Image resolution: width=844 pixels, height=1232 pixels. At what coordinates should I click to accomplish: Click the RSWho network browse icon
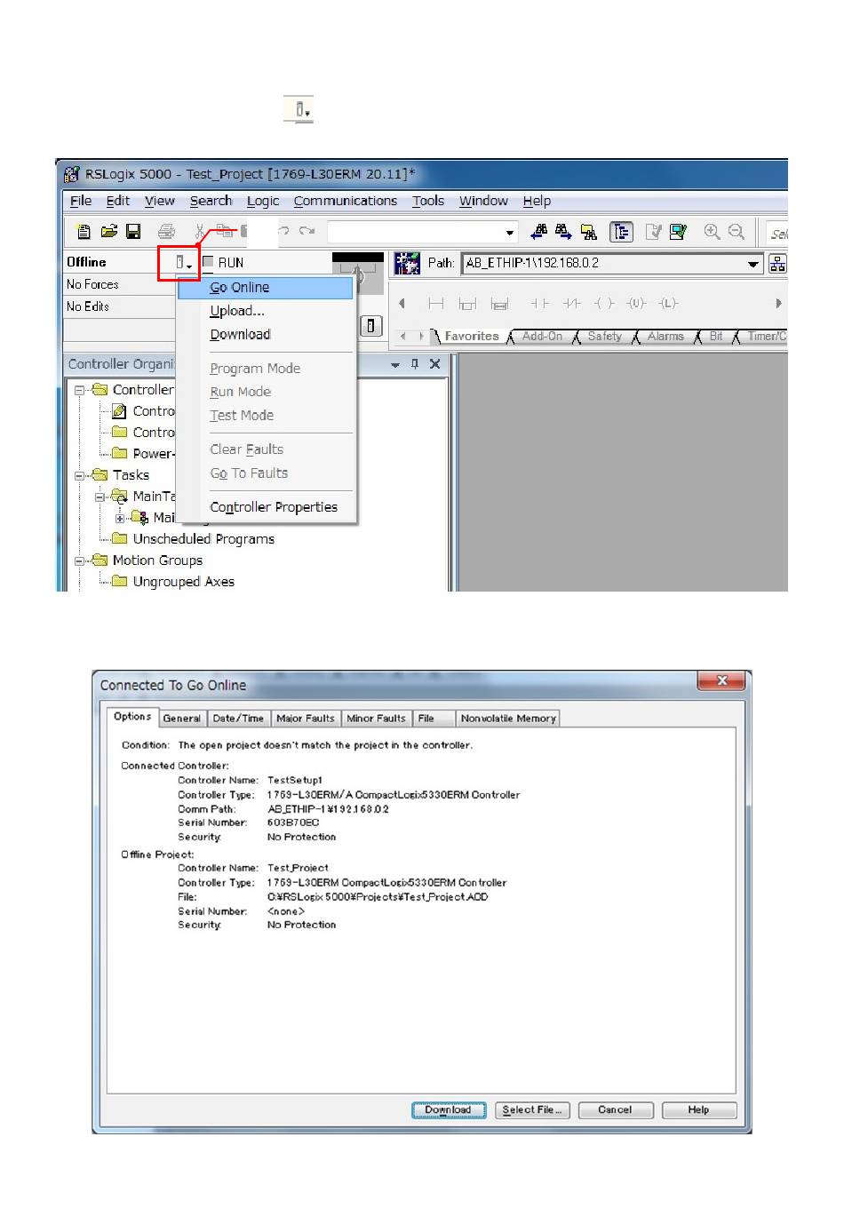(777, 264)
